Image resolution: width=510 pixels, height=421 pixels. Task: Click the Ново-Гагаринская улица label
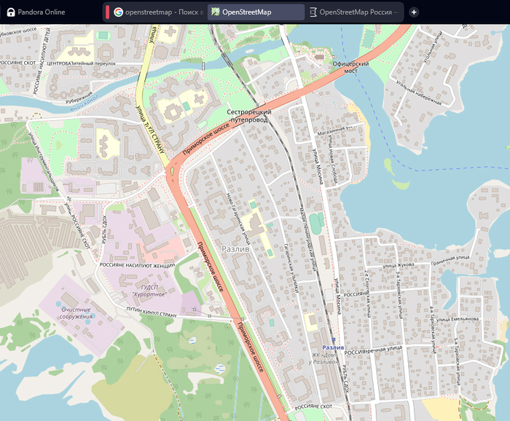(x=238, y=219)
